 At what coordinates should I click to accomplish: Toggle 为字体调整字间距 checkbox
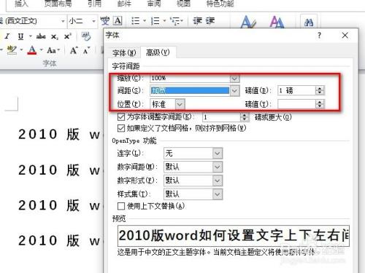point(121,117)
